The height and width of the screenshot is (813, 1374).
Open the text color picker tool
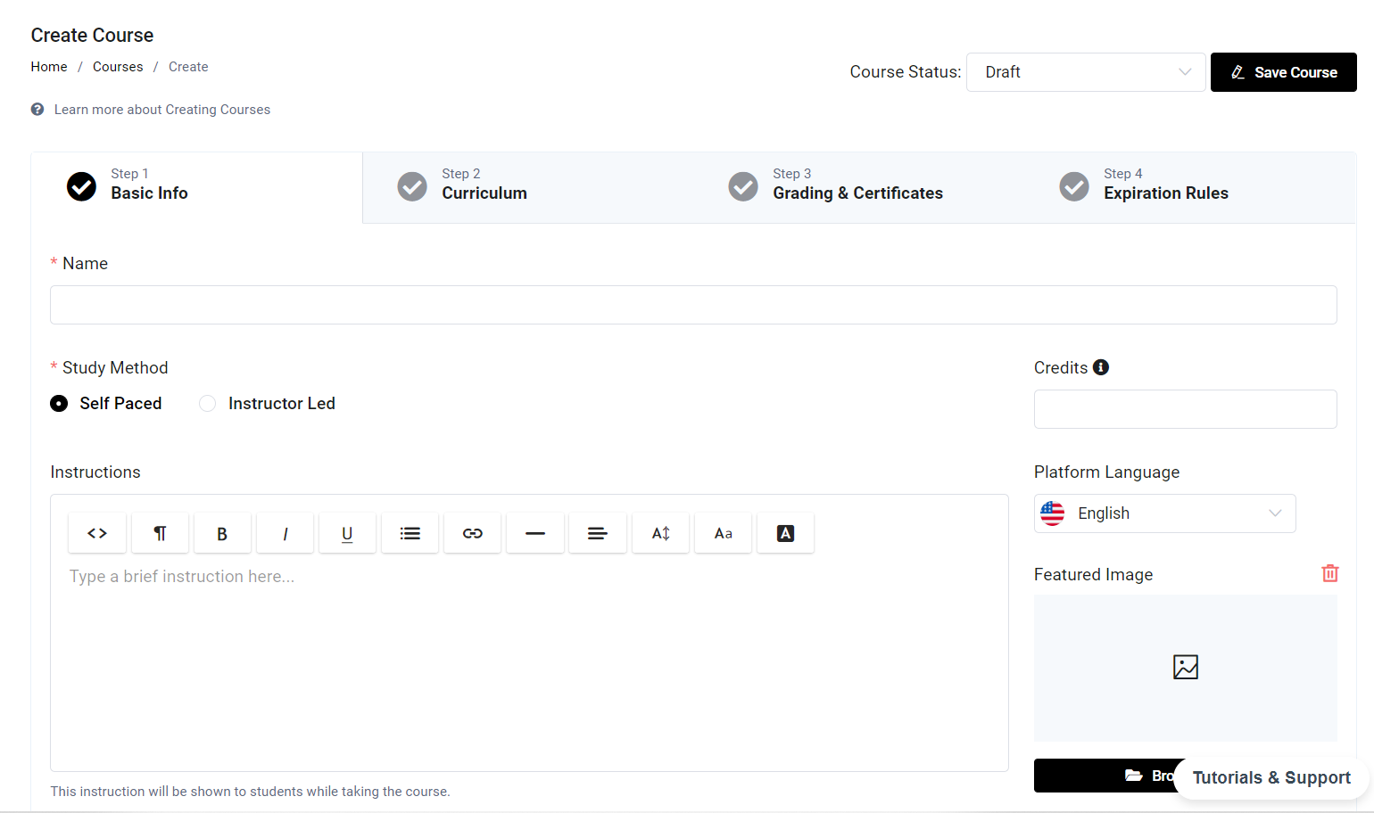(785, 533)
